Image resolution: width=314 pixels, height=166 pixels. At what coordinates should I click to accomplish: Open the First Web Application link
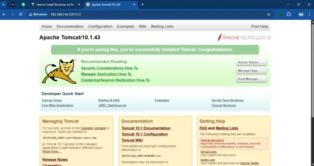click(57, 105)
